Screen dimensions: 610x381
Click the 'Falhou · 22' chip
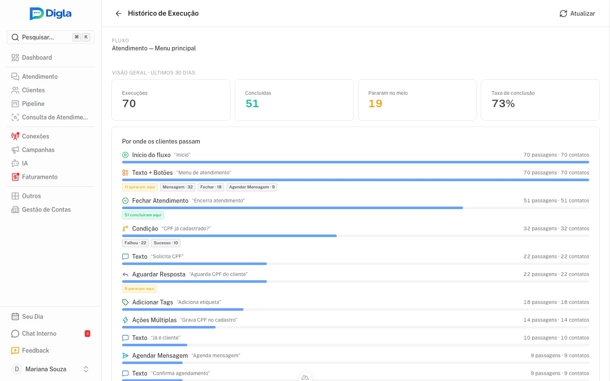tap(135, 243)
